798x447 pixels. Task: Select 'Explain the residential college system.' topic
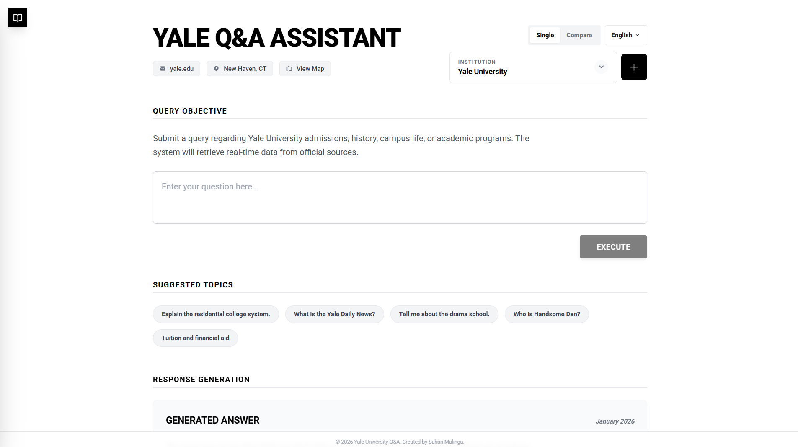click(x=216, y=314)
